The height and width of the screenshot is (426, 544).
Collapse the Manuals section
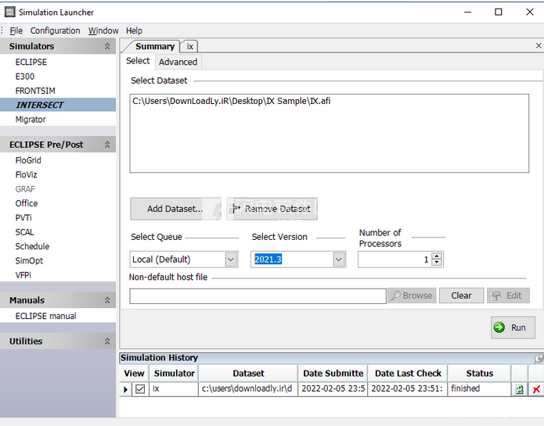(x=107, y=300)
